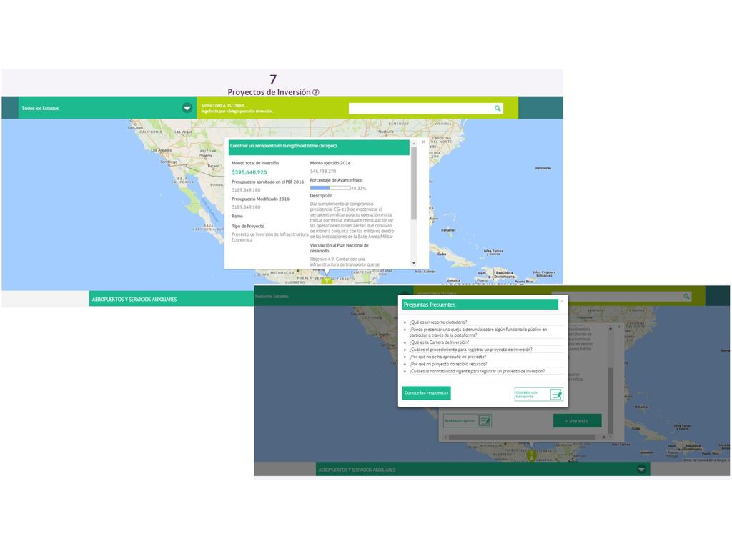Open question about presenting a queja o denuncia

click(x=478, y=332)
